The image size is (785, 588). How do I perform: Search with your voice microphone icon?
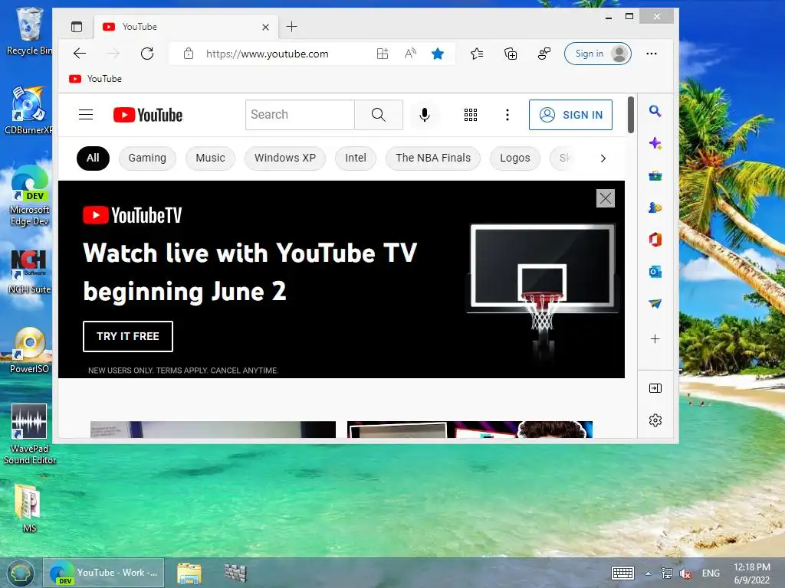(x=425, y=115)
